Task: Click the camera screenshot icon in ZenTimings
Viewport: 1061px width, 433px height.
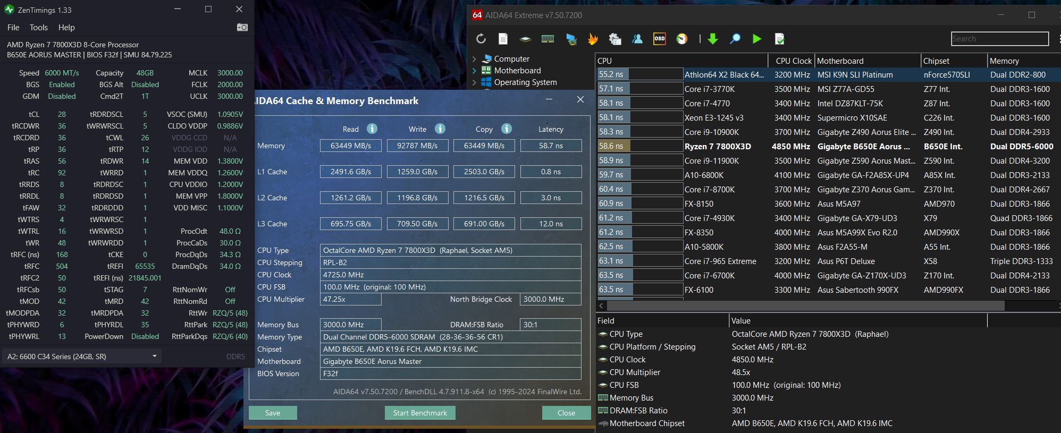Action: click(x=242, y=27)
